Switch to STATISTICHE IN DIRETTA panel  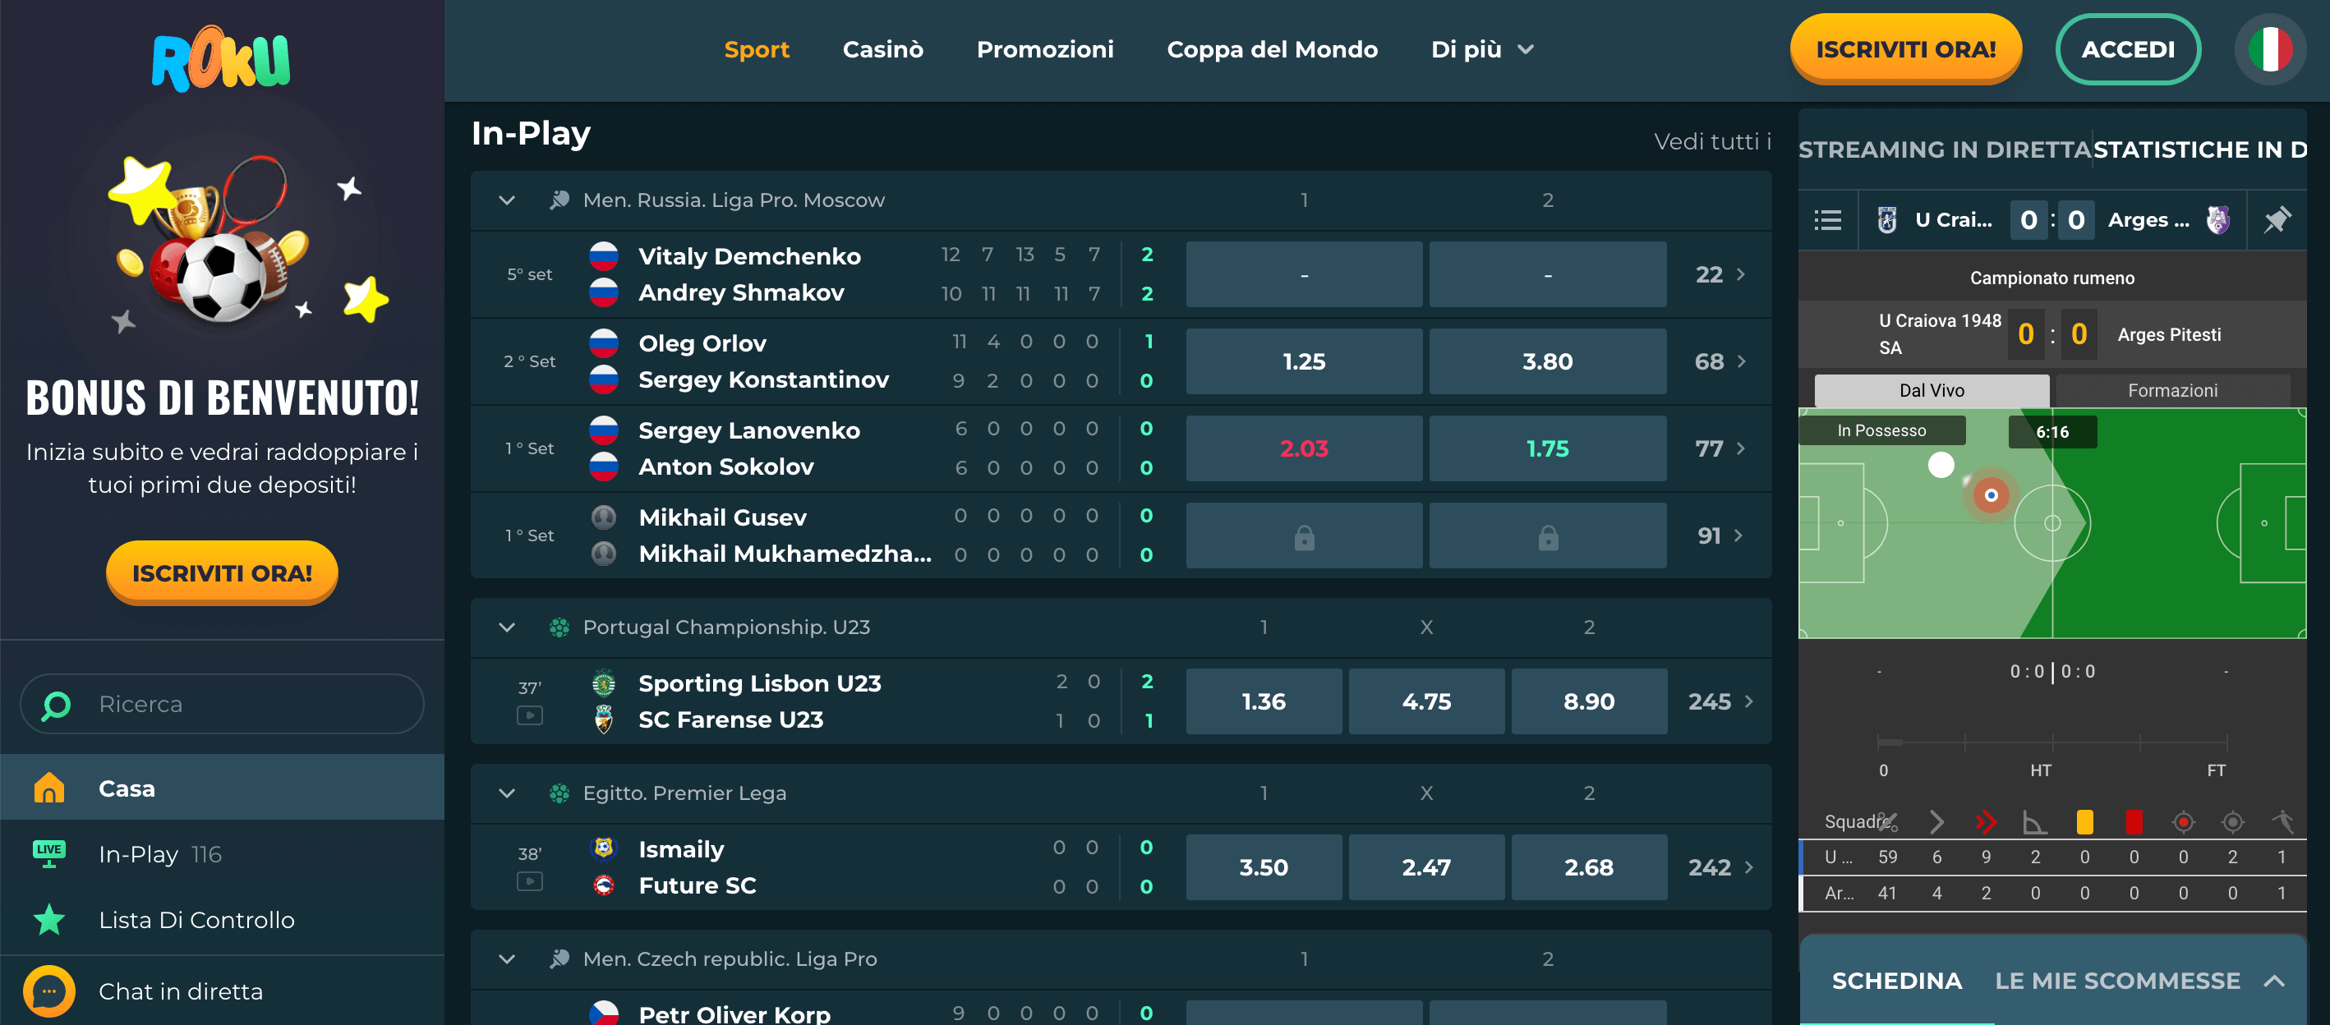point(2207,149)
